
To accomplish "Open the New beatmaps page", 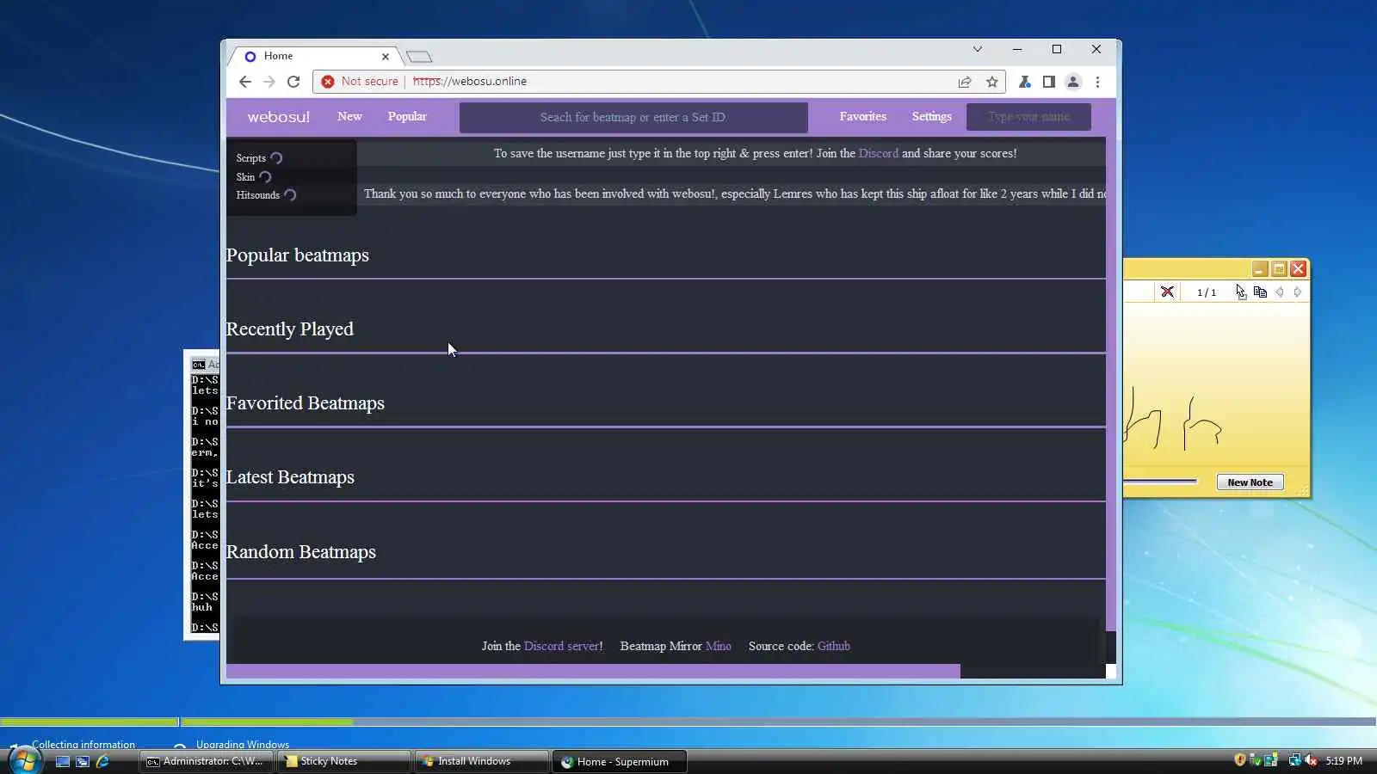I will tap(349, 117).
